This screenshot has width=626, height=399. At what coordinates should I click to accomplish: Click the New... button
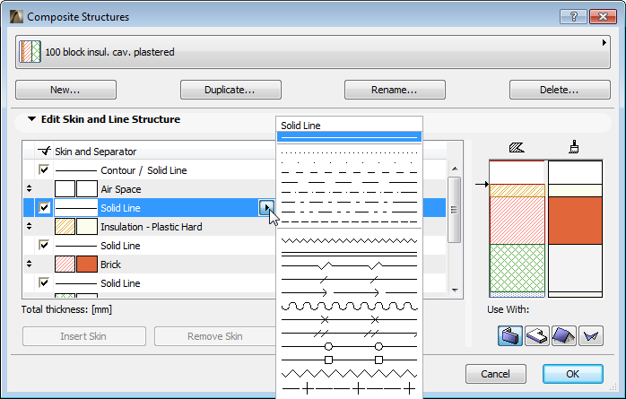pos(65,90)
